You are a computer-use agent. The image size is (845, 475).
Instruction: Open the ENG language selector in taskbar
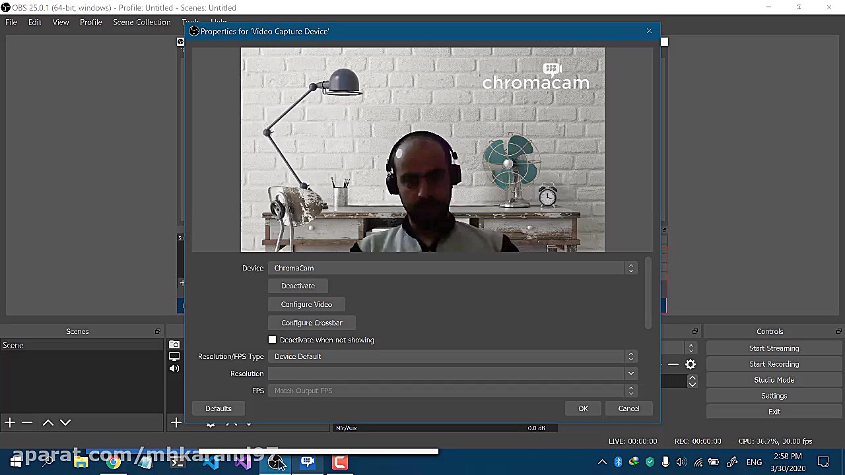click(754, 462)
